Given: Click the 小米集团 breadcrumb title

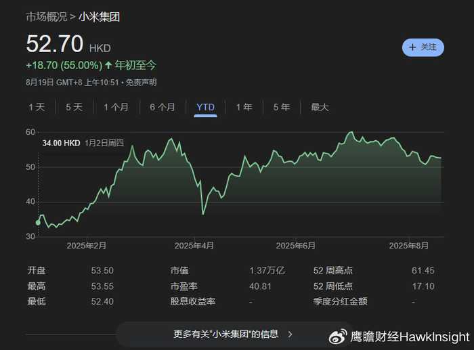Looking at the screenshot, I should pos(99,17).
